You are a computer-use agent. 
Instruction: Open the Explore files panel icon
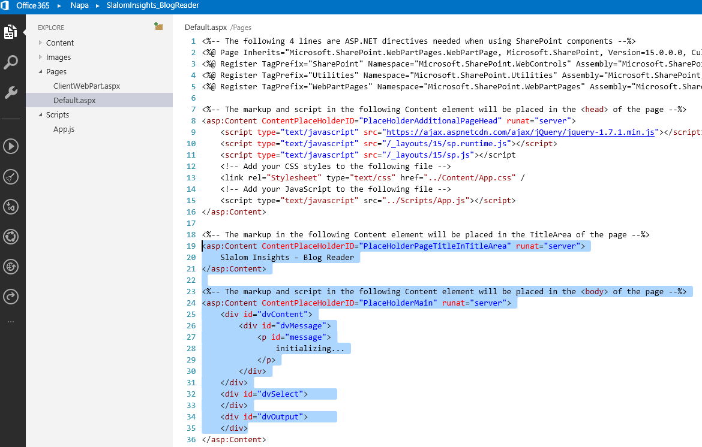pos(11,32)
